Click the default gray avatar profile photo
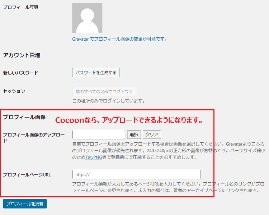This screenshot has width=269, height=215. 87,18
